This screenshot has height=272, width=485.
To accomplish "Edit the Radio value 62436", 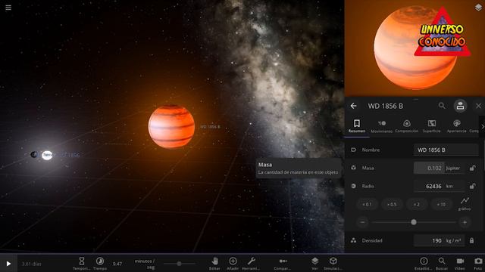I will (429, 187).
